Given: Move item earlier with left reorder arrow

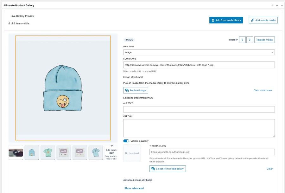Looking at the screenshot, I should pos(242,40).
